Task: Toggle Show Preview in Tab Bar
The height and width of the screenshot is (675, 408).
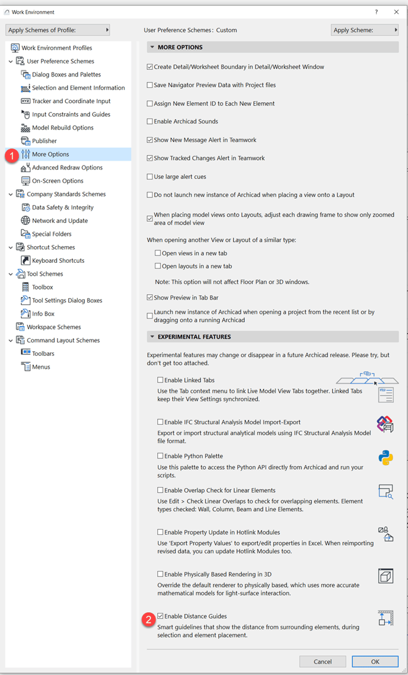Action: (150, 298)
